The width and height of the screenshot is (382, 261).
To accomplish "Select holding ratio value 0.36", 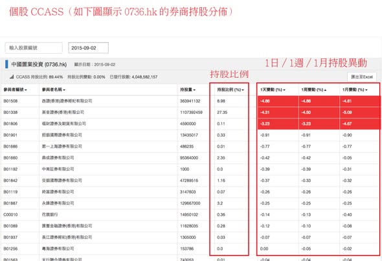I will (221, 215).
